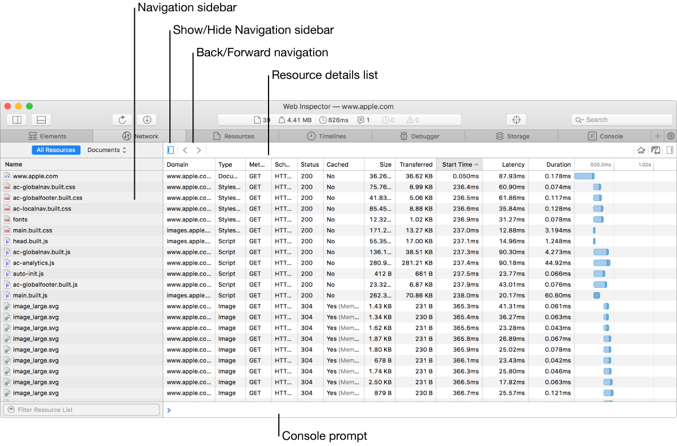Open the Timelines tab
677x446 pixels.
point(326,136)
